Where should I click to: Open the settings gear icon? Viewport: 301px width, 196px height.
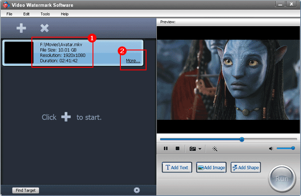(x=137, y=190)
